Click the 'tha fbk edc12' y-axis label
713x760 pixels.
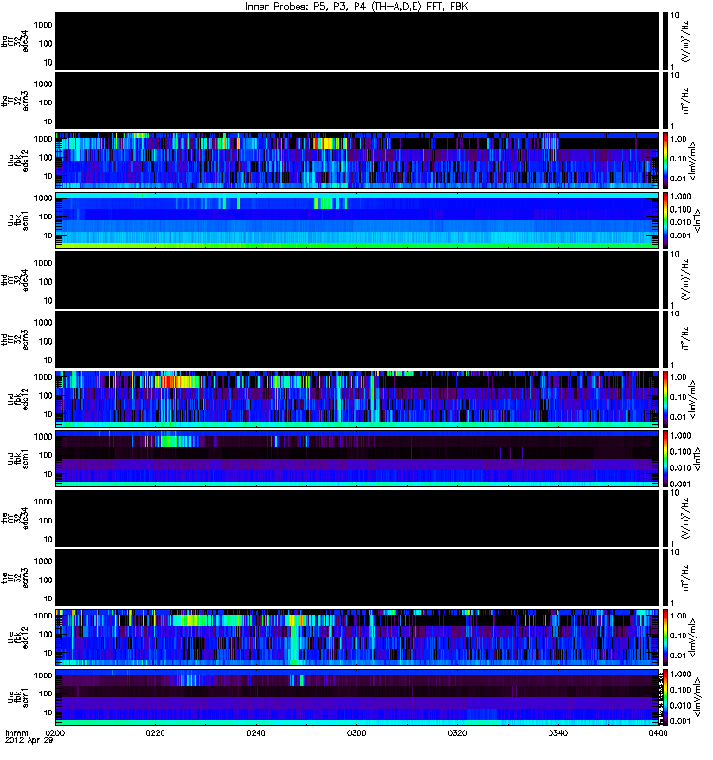pyautogui.click(x=18, y=161)
